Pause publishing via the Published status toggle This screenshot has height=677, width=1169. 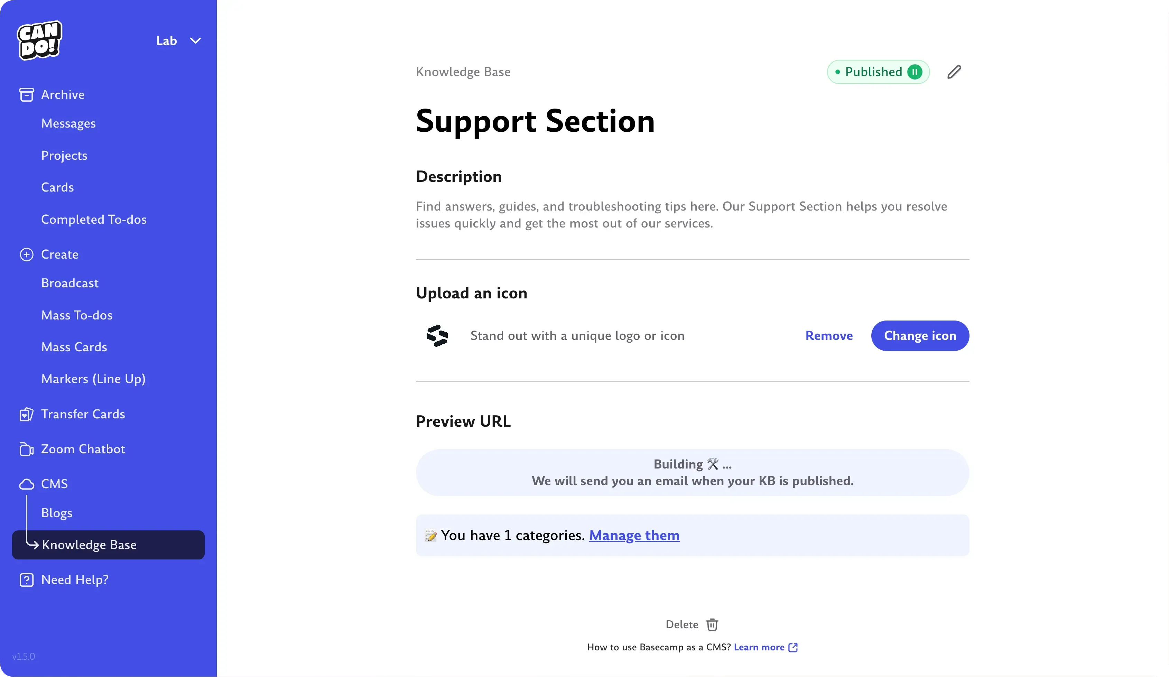tap(914, 72)
